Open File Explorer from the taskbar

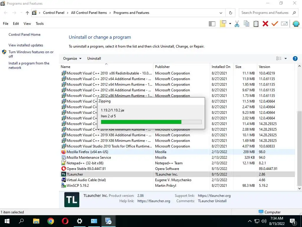tap(36, 221)
